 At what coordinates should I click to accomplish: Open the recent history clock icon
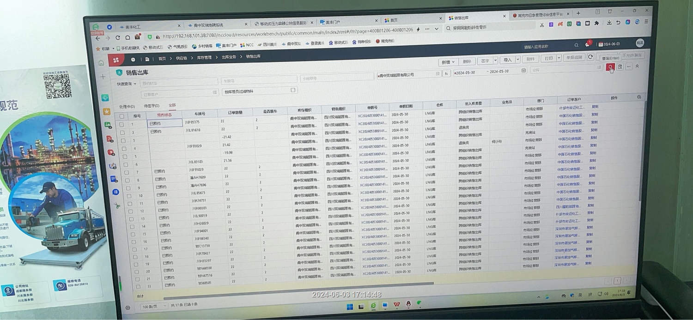[x=133, y=60]
